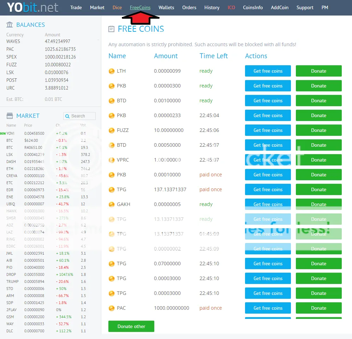Donate to FUZZ 10.00000000 row
The image size is (352, 339).
pyautogui.click(x=318, y=130)
